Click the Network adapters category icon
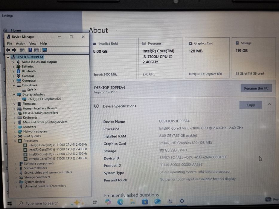Image resolution: width=279 pixels, height=209 pixels. (20, 131)
